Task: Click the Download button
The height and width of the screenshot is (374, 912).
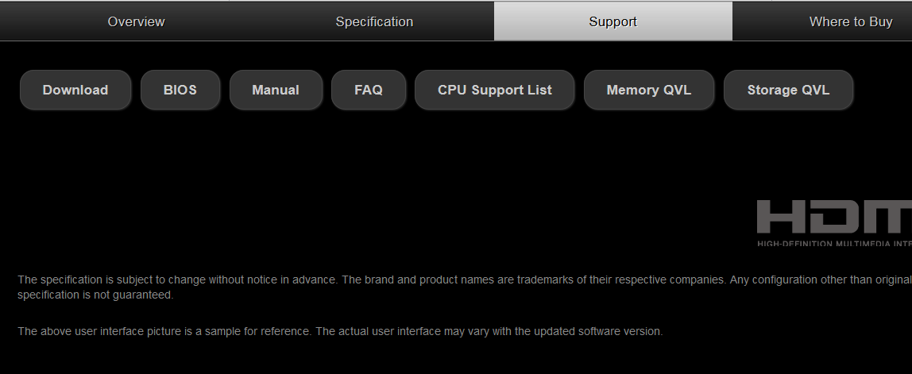Action: [75, 90]
